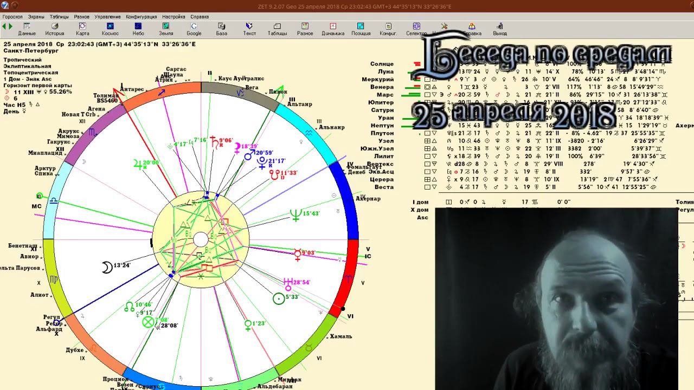694x390 pixels.
Task: Select the Moon glyph at 13°24'
Action: (x=107, y=267)
